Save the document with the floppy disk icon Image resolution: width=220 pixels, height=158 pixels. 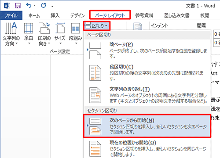coord(18,6)
